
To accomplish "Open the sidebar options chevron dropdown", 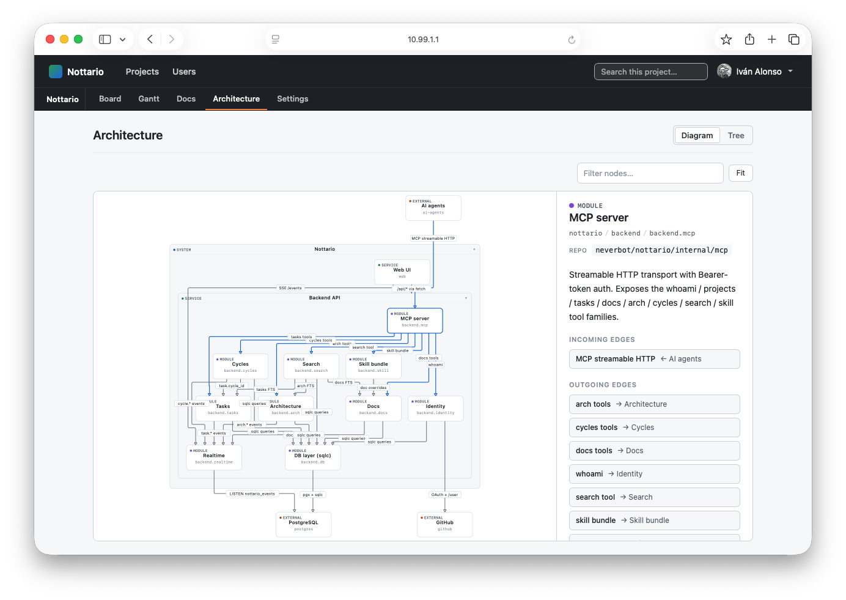I will tap(123, 39).
